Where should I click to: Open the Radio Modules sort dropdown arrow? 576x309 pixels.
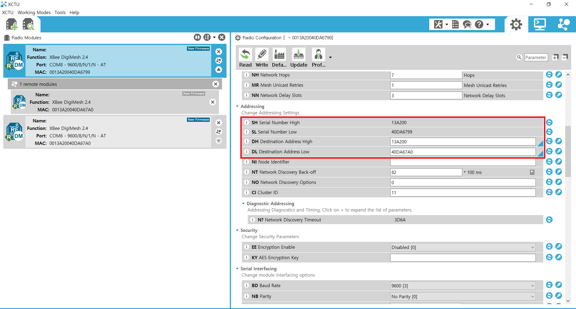pos(214,37)
